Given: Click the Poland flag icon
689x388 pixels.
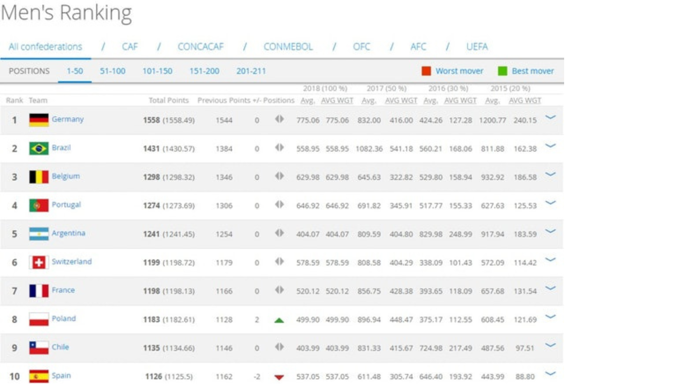Looking at the screenshot, I should click(x=39, y=319).
